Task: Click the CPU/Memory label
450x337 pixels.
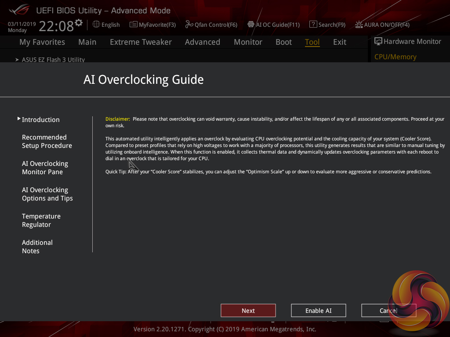Action: [x=395, y=57]
